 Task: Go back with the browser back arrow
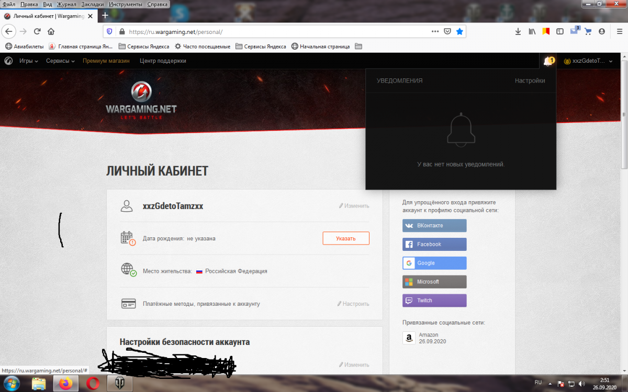[8, 31]
